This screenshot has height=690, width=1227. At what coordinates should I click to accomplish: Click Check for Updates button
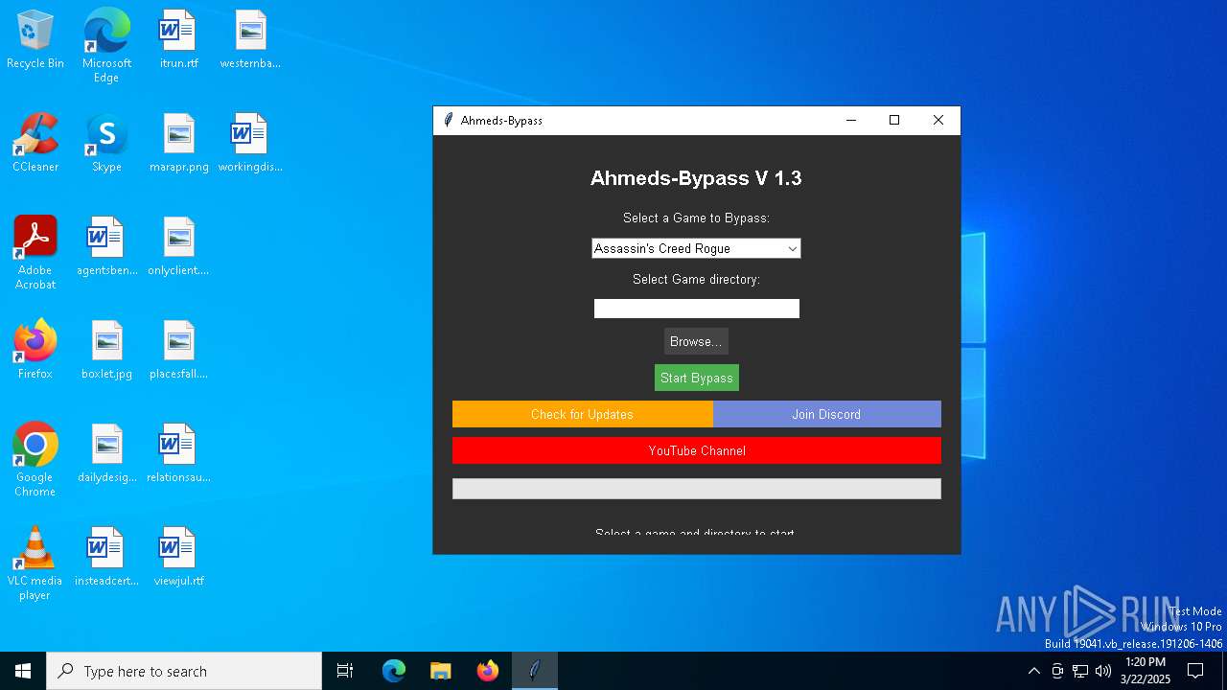(x=582, y=414)
